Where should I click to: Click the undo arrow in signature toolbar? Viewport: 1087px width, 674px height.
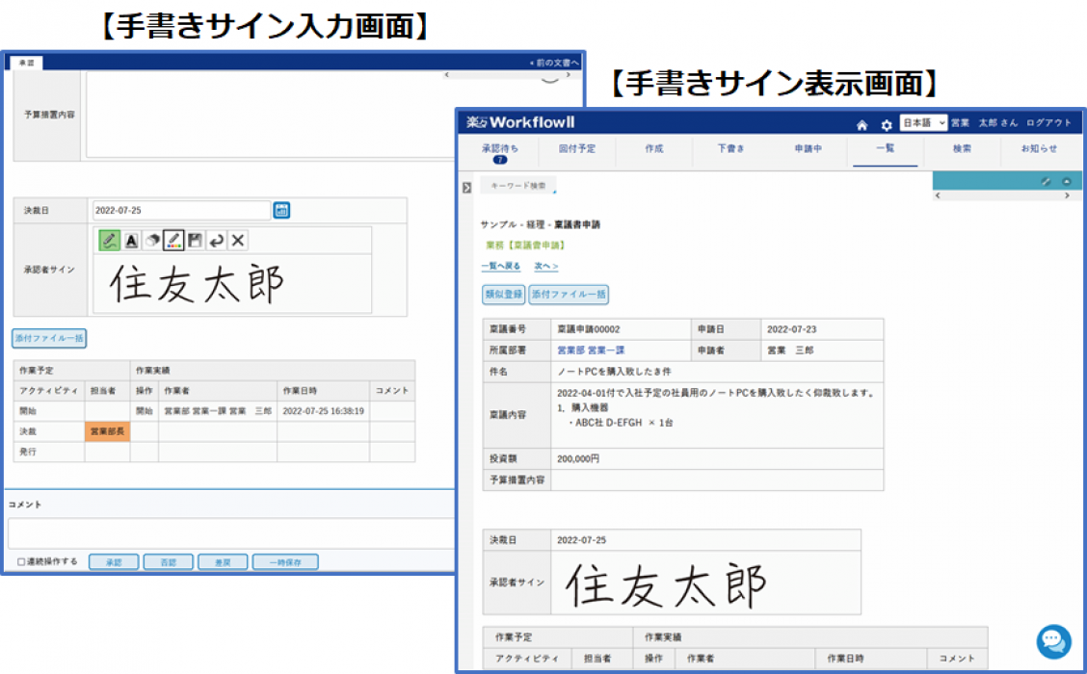pos(216,241)
